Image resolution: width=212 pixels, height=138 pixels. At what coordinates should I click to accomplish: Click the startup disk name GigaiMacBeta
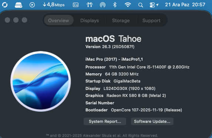tap(127, 81)
